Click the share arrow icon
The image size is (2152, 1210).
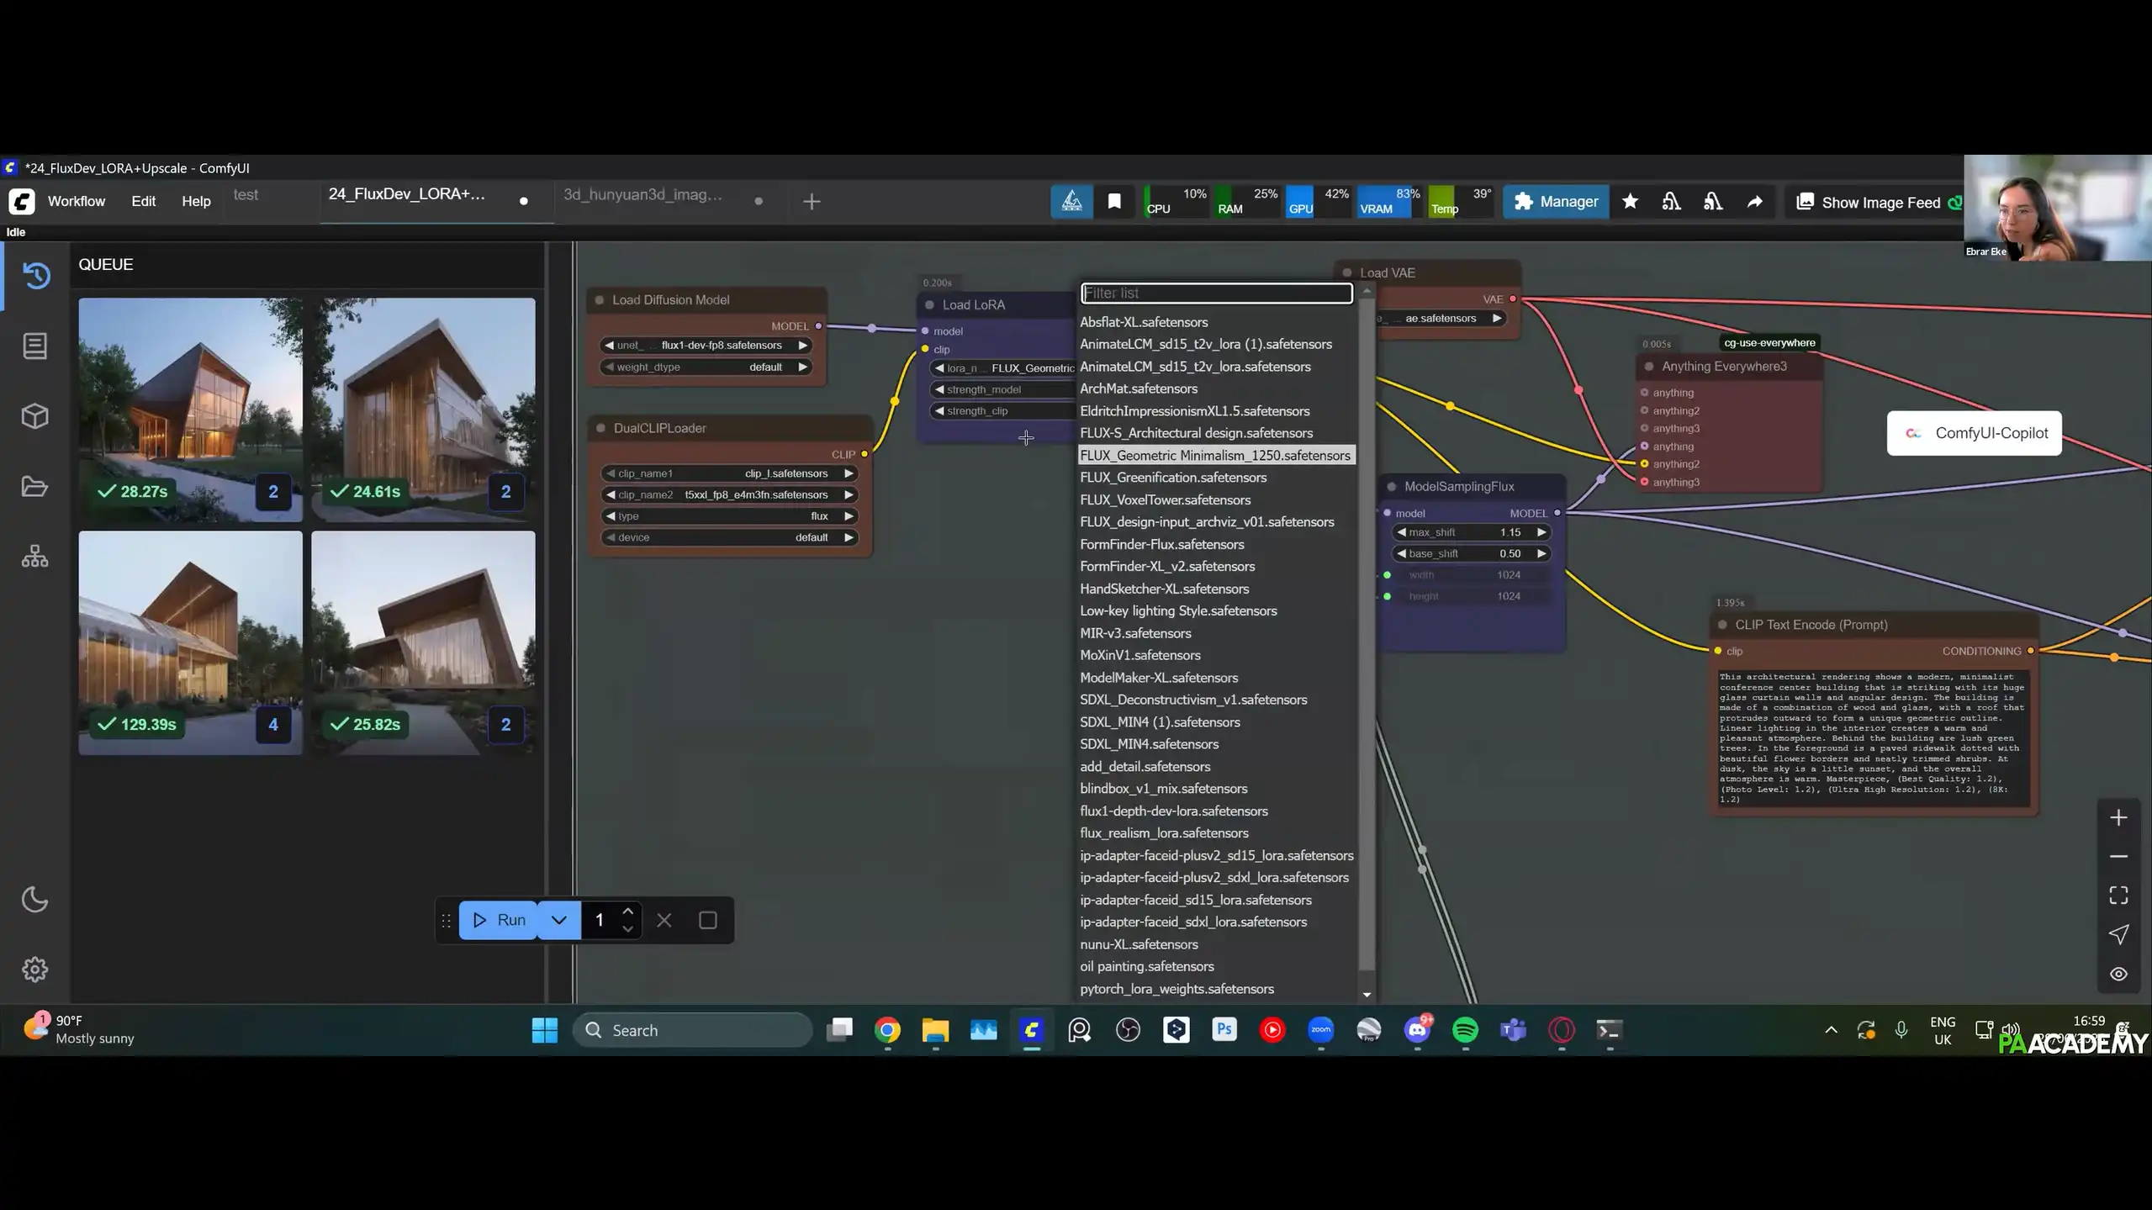point(1755,202)
